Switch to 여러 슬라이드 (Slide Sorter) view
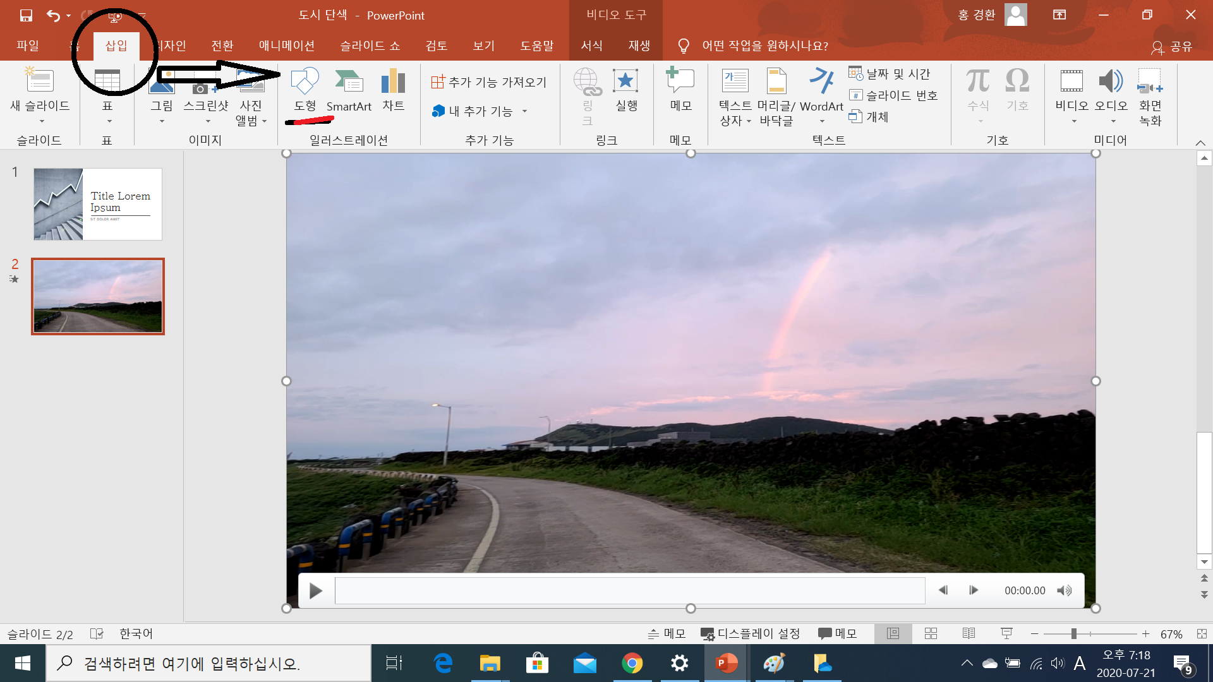Image resolution: width=1213 pixels, height=682 pixels. pos(931,633)
